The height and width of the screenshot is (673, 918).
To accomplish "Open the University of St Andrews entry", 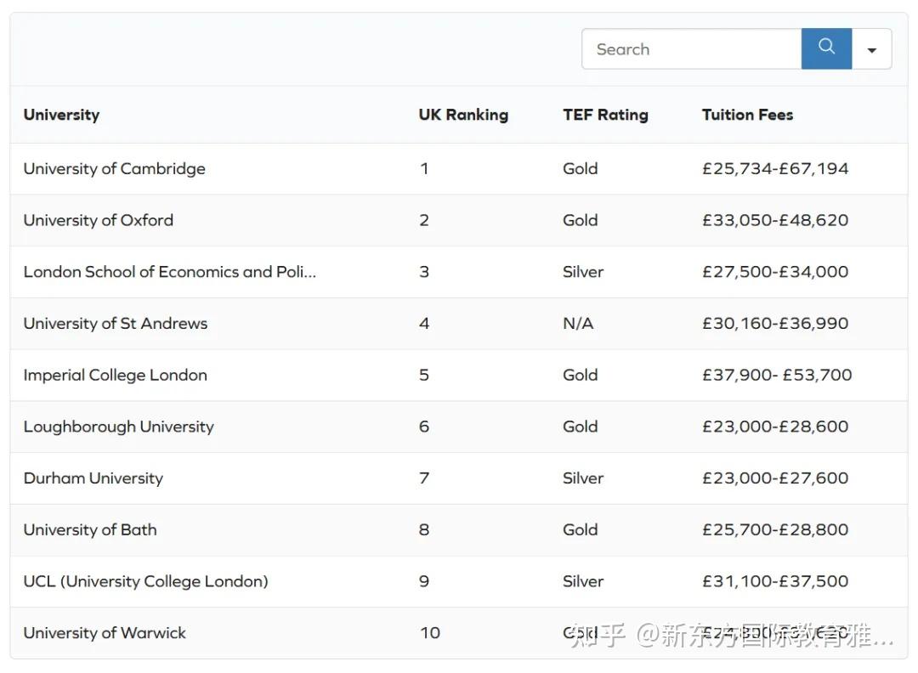I will click(115, 324).
